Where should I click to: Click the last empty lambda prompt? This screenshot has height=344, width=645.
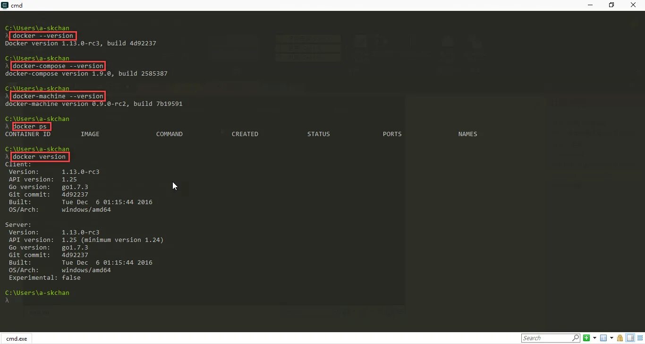7,301
